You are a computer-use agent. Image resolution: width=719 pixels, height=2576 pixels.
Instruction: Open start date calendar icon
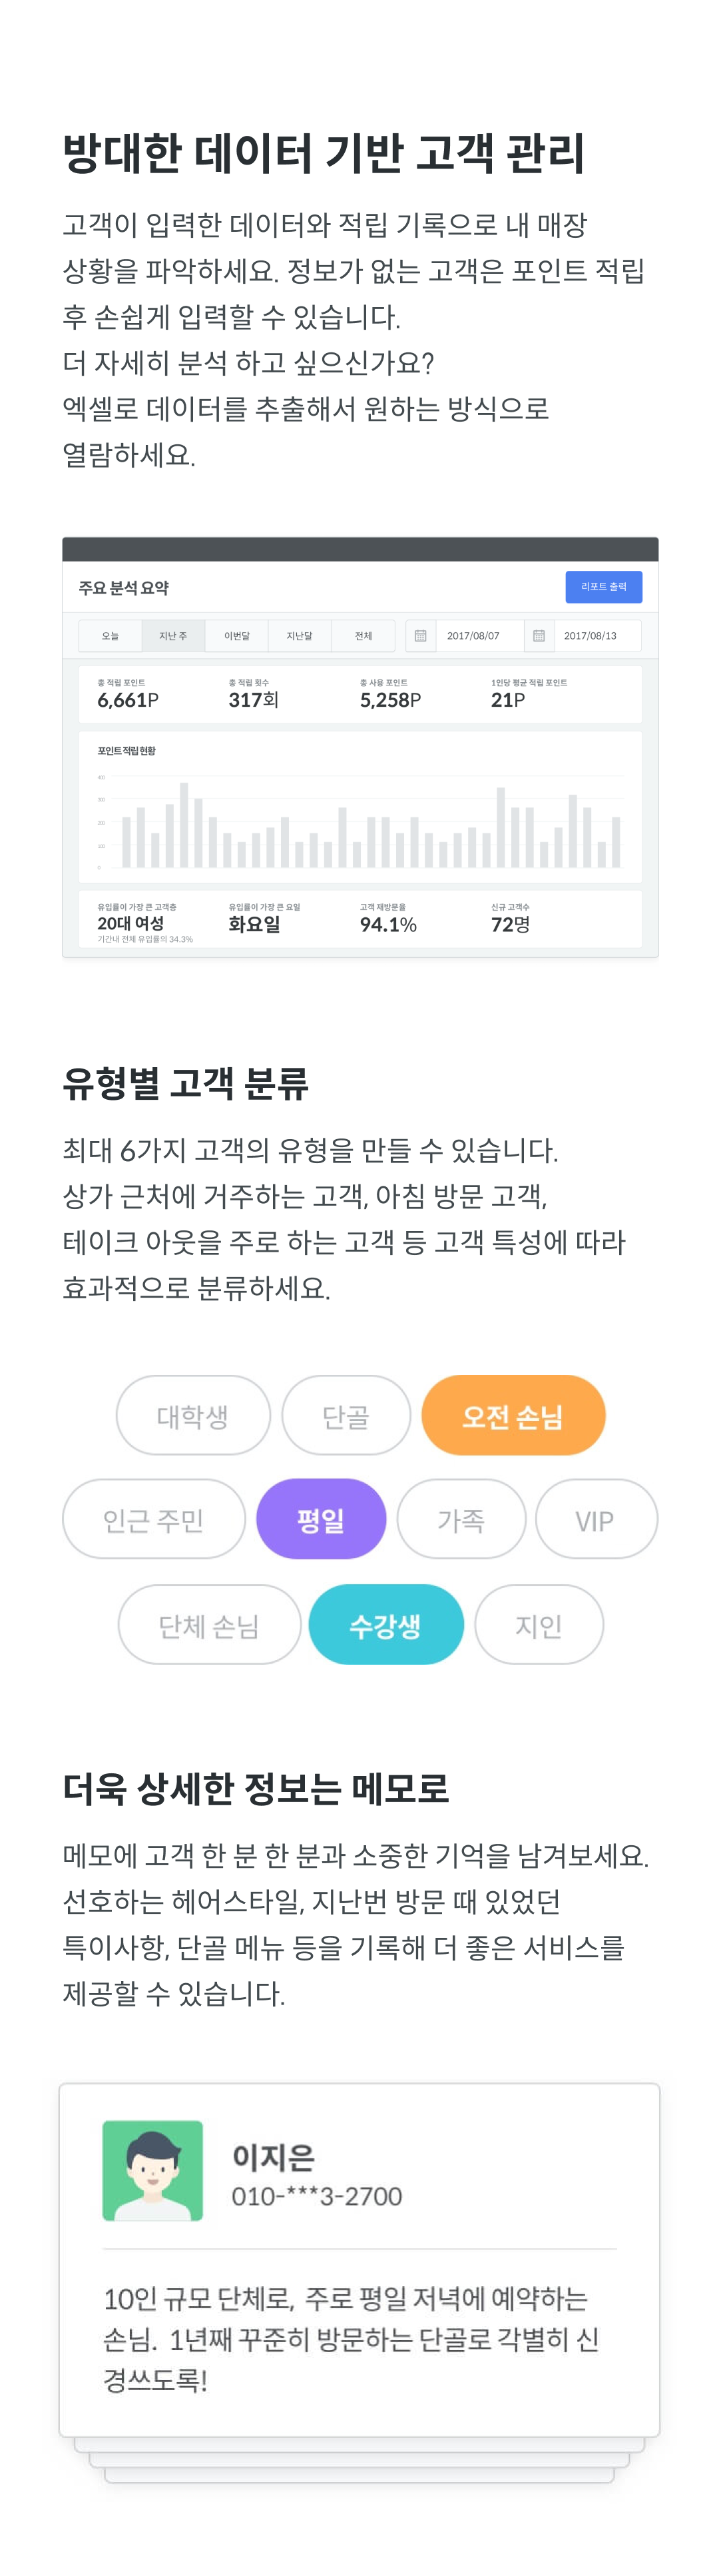point(420,636)
